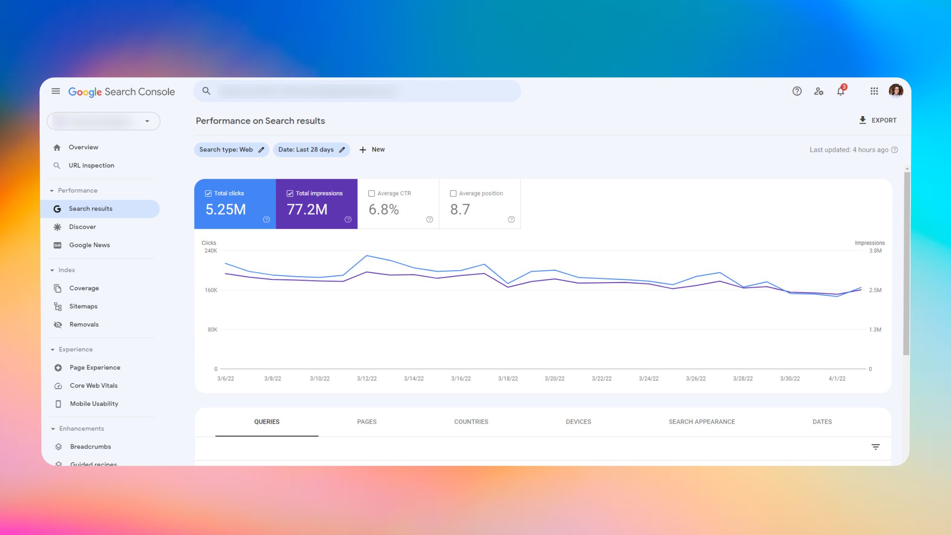Switch to the Queries tab

[267, 422]
